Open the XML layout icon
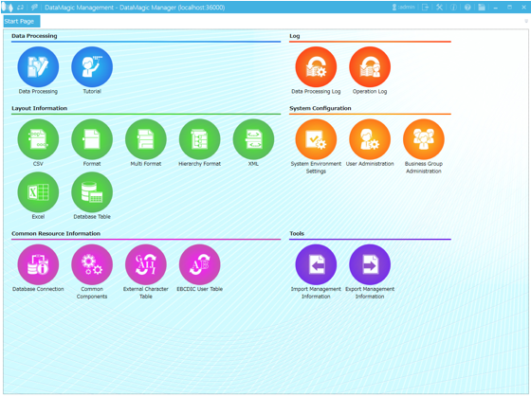Image resolution: width=531 pixels, height=397 pixels. pyautogui.click(x=253, y=139)
